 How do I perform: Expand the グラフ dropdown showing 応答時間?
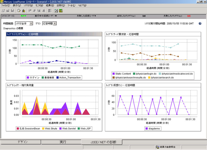click(x=55, y=23)
